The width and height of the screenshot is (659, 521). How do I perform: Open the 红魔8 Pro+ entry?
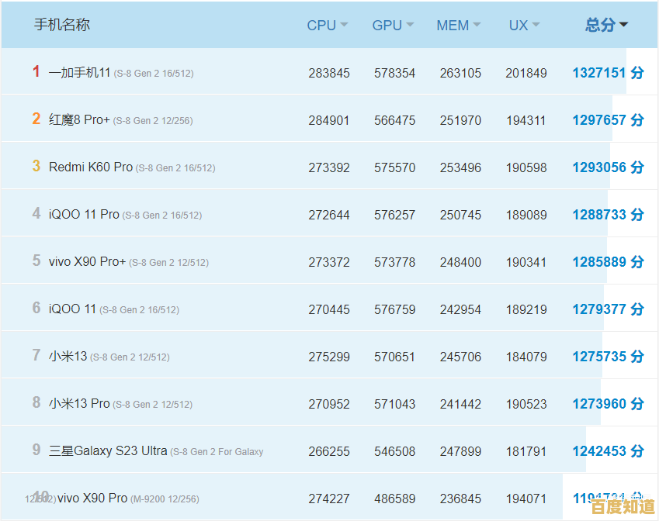coord(79,120)
